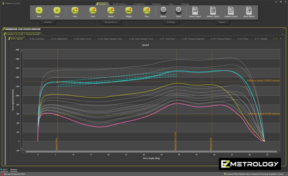Start a Sweep recording run

(x=111, y=11)
